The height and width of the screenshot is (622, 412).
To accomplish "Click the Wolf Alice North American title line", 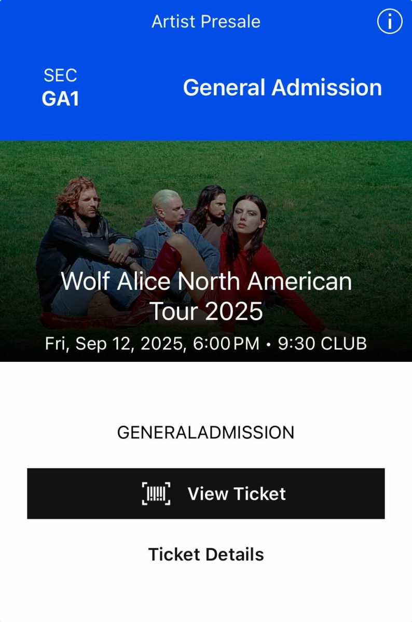I will (206, 281).
